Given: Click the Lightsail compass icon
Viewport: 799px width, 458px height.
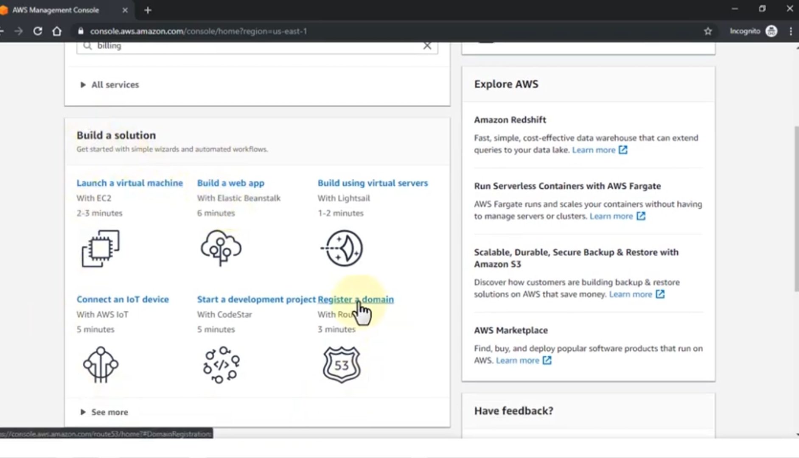Looking at the screenshot, I should click(x=342, y=248).
